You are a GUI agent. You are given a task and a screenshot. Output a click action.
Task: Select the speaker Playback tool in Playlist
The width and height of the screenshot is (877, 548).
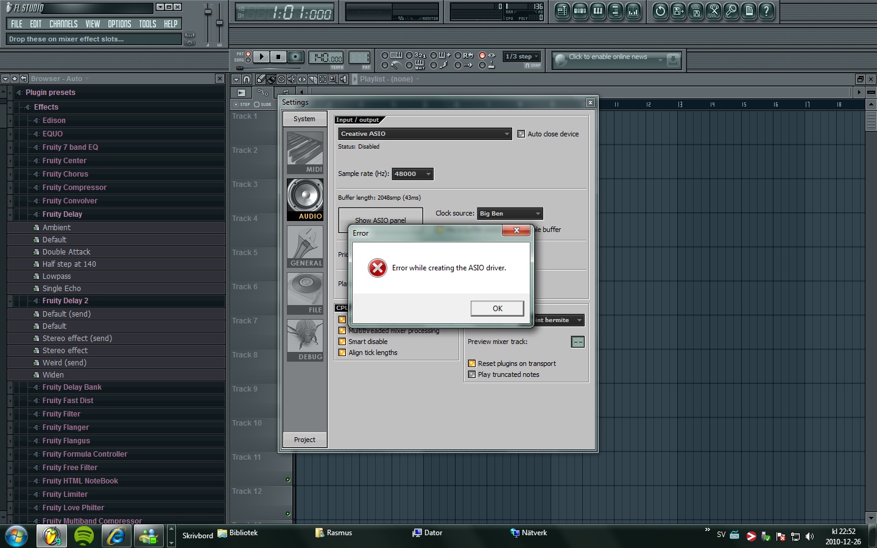coord(343,79)
